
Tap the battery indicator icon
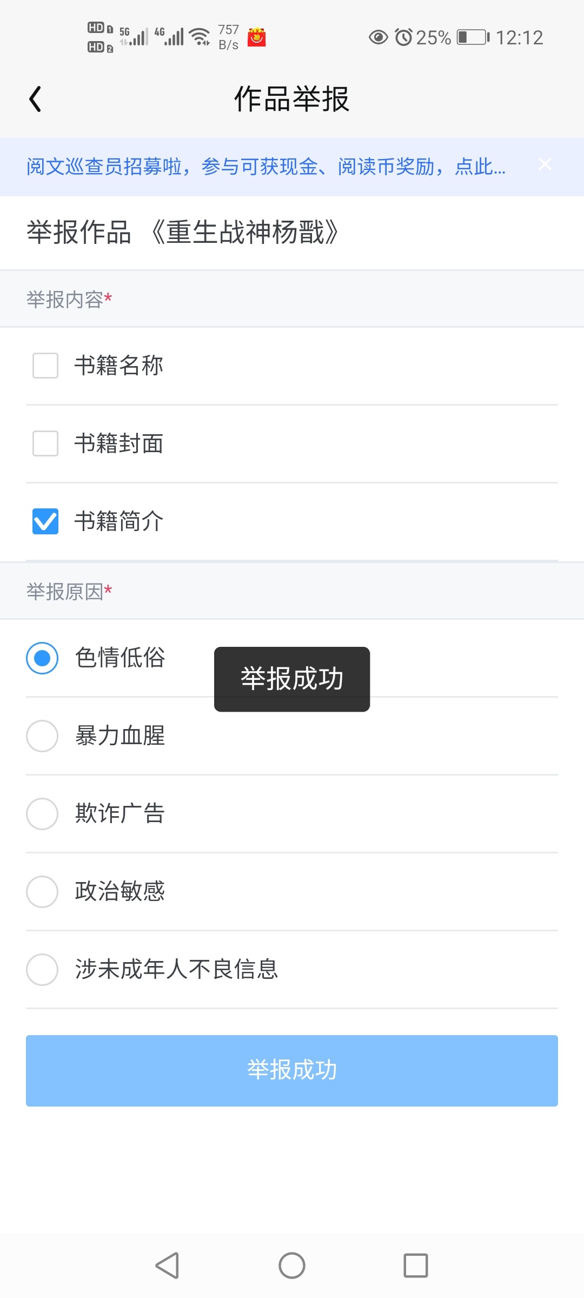[473, 37]
